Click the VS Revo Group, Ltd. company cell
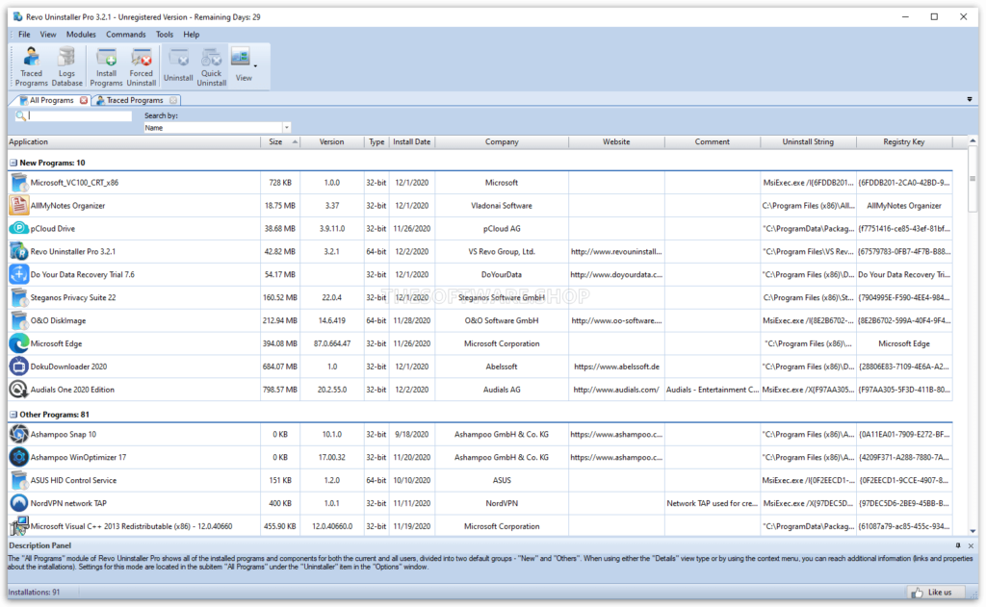The height and width of the screenshot is (607, 986). [x=502, y=252]
